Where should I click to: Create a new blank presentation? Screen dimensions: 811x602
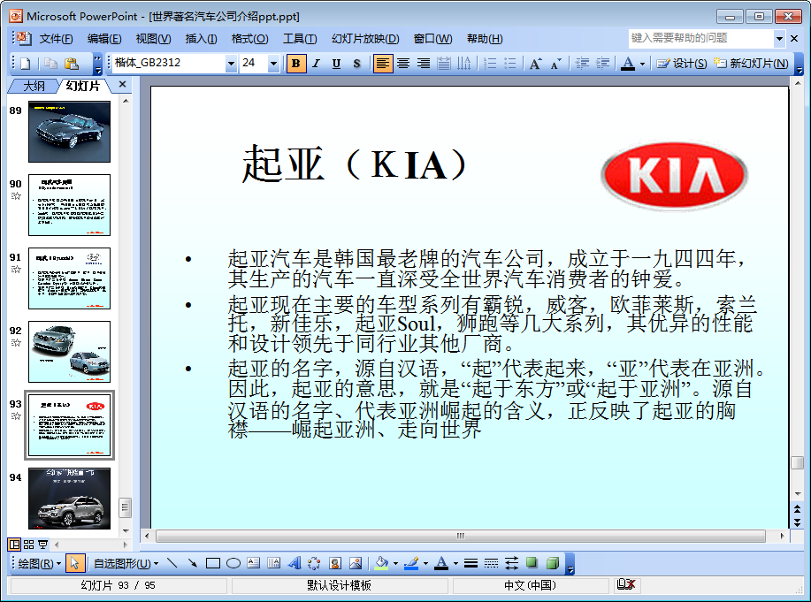click(26, 63)
